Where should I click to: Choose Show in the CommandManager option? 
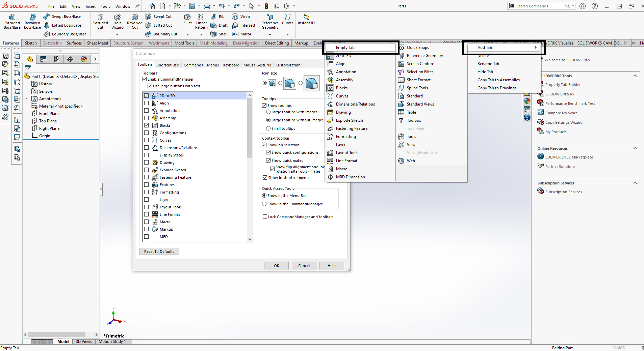(264, 204)
